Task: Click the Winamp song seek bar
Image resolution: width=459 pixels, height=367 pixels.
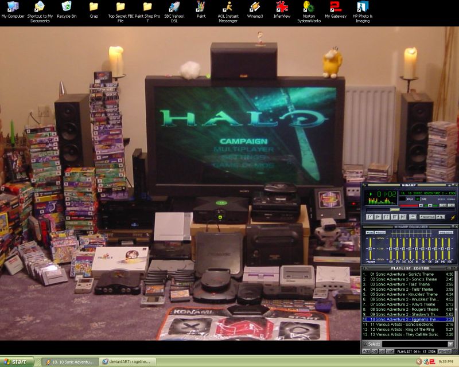Action: point(411,209)
